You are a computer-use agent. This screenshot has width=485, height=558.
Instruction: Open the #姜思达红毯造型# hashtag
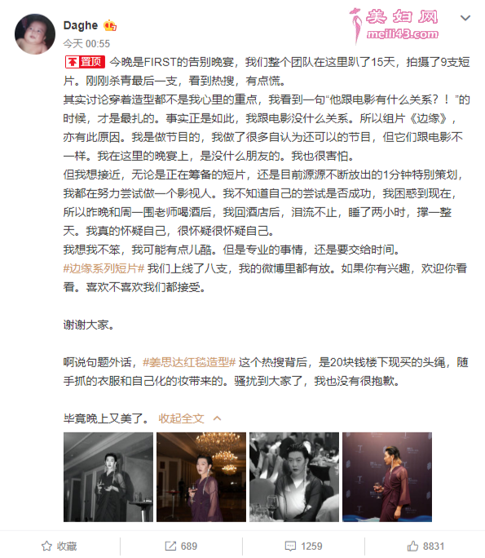click(x=189, y=363)
